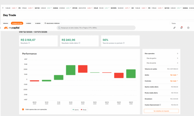This screenshot has height=116, width=194.
Task: Click the red bar for 16/12 2025
Action: click(x=83, y=69)
